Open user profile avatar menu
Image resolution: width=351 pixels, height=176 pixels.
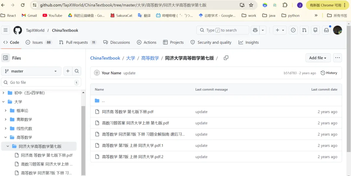click(x=338, y=30)
